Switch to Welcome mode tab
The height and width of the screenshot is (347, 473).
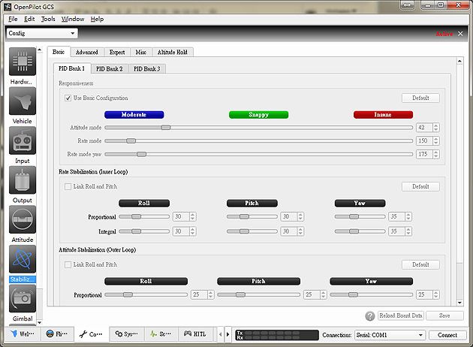pos(23,334)
